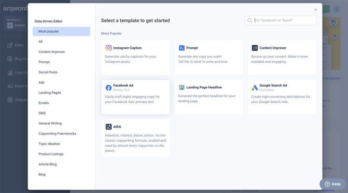Click the Instagram Caption logo icon
Viewport: 348px width, 193px height.
[x=109, y=48]
